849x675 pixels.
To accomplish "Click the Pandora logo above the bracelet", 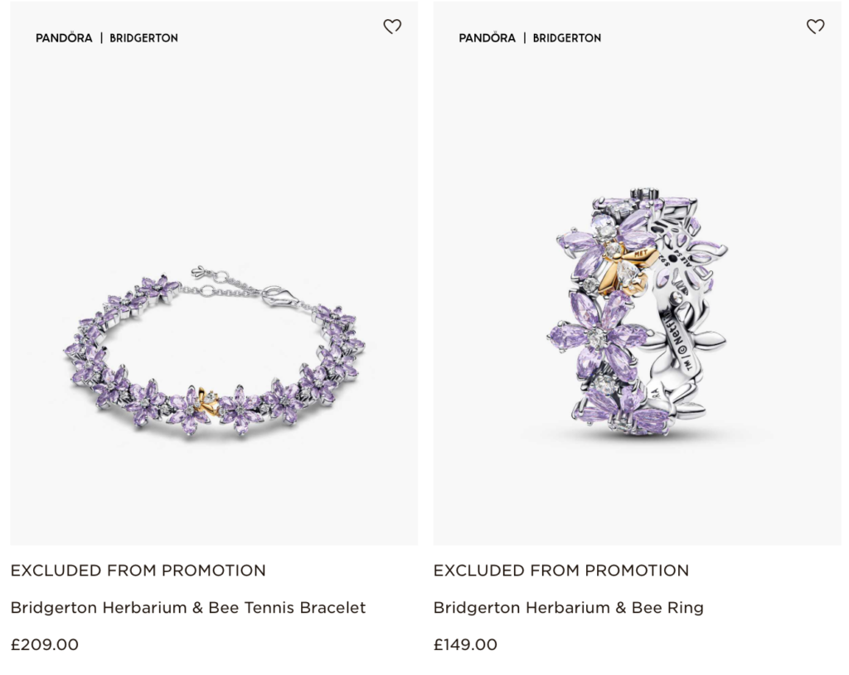I will click(64, 38).
